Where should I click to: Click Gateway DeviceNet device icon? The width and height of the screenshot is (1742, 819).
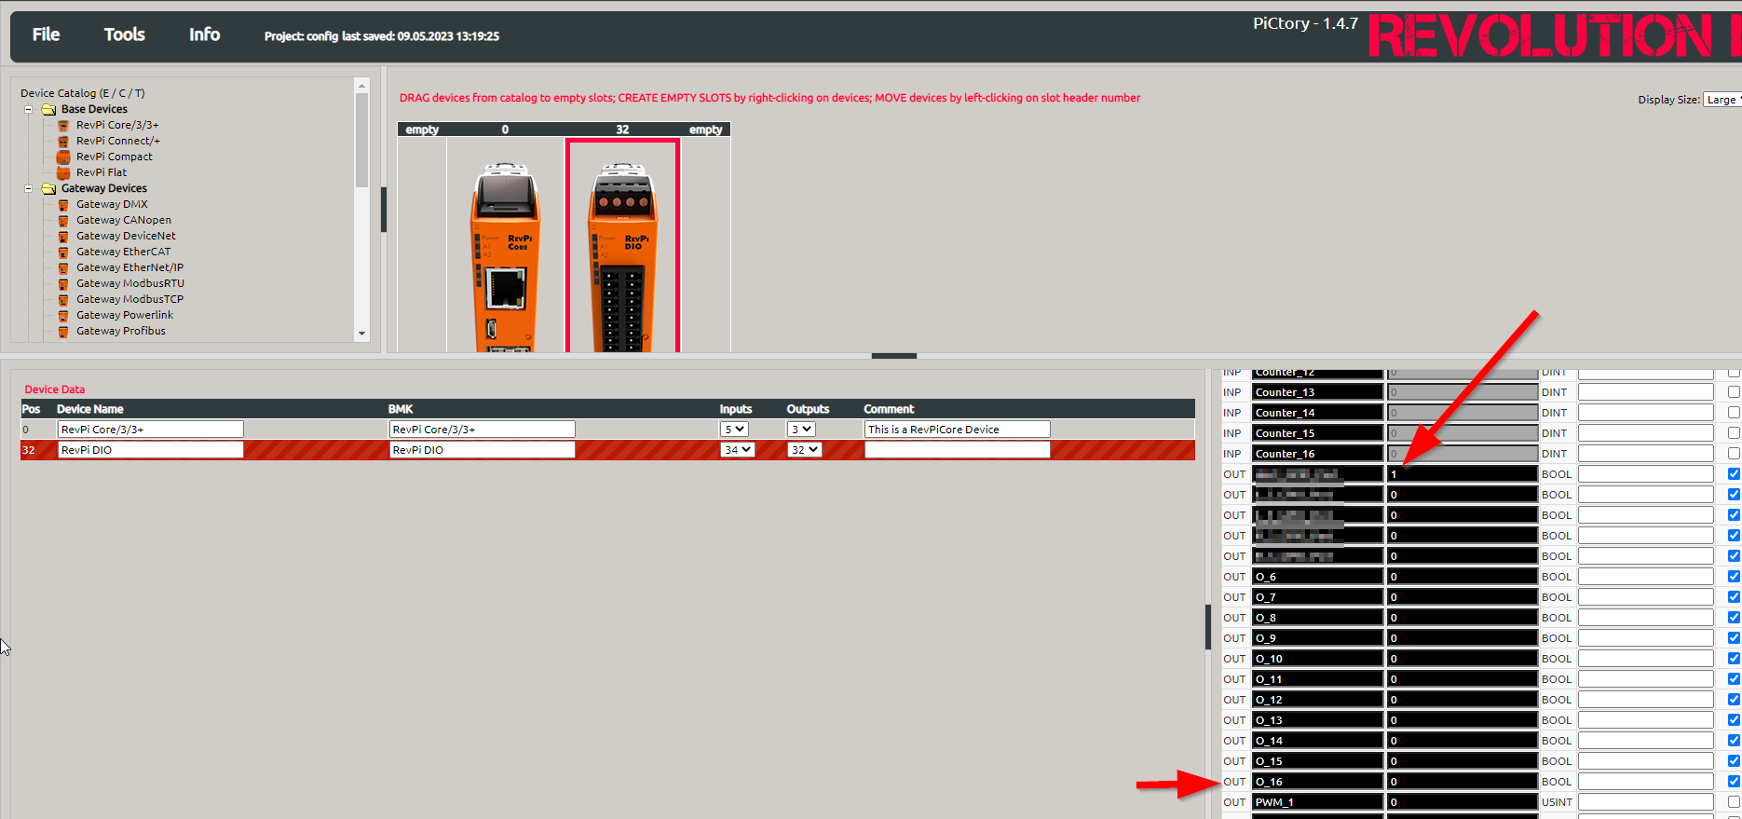[63, 236]
